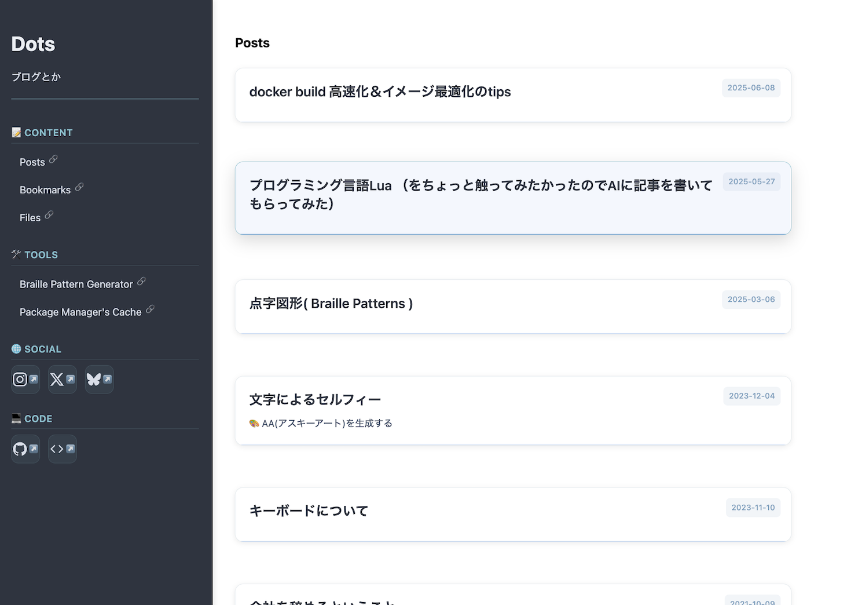Viewport: 851px width, 605px height.
Task: Open Braille Pattern Generator tool
Action: pyautogui.click(x=76, y=285)
